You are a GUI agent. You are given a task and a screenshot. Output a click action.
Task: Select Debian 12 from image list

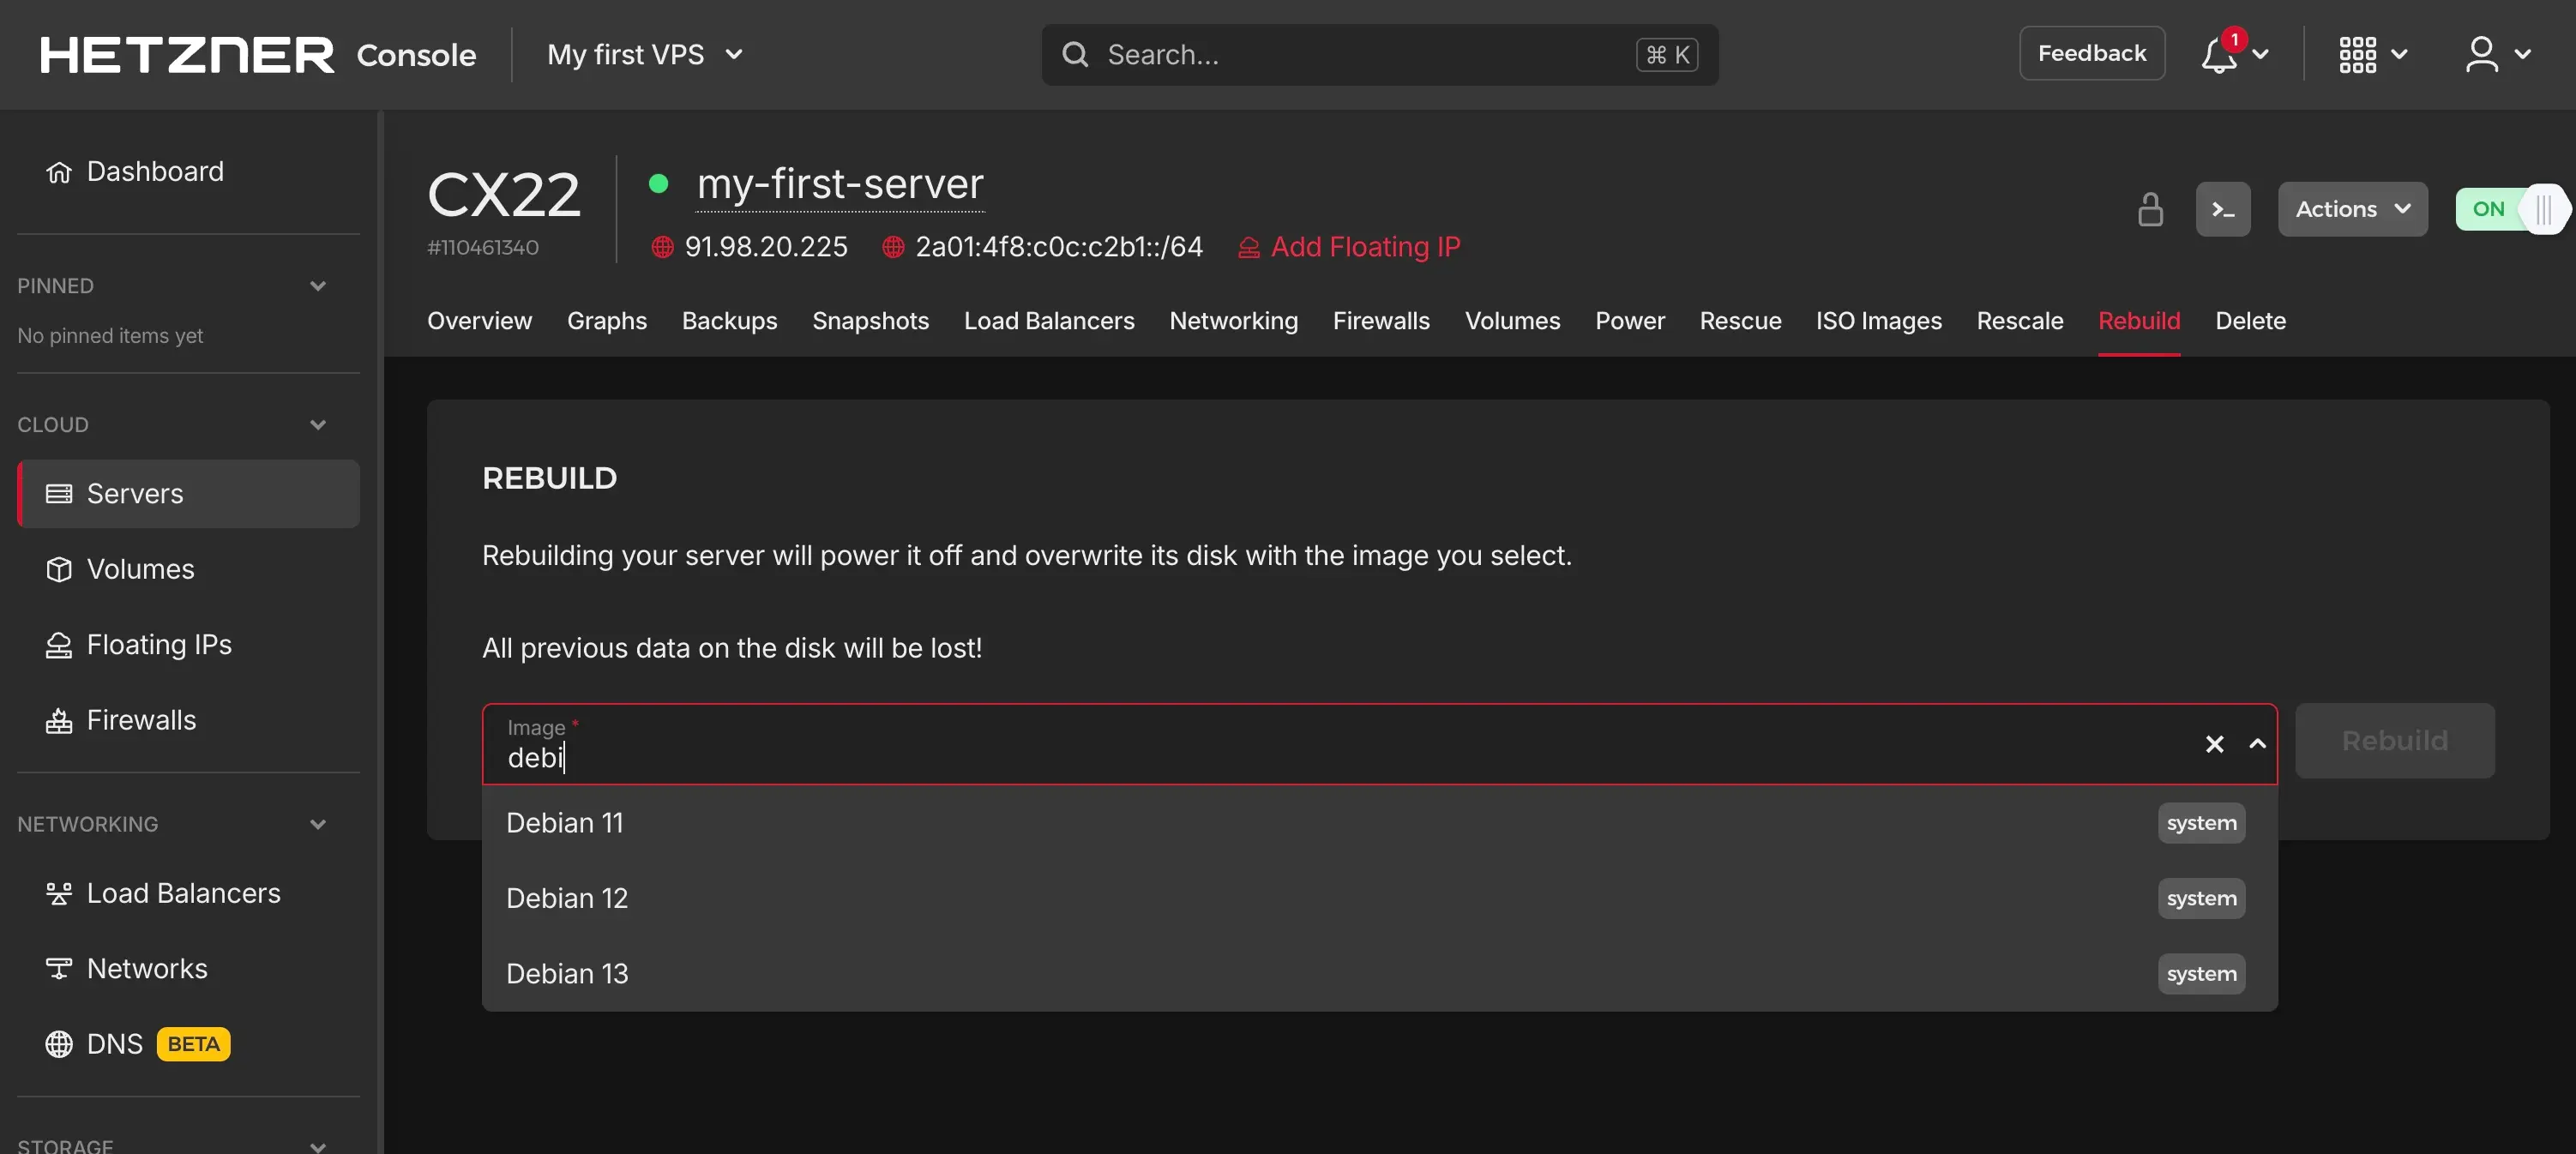(x=567, y=898)
